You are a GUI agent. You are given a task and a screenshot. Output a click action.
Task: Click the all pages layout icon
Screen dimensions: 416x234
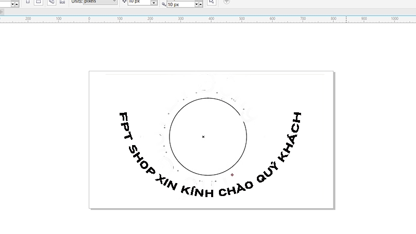pyautogui.click(x=51, y=2)
